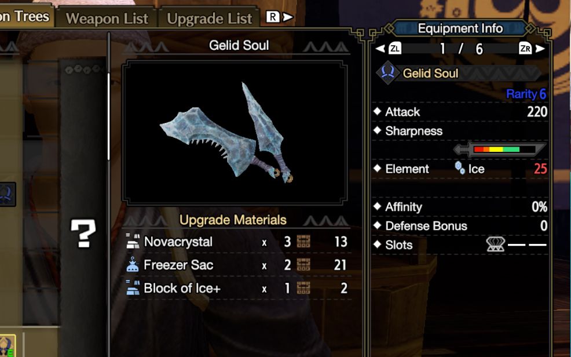This screenshot has width=571, height=357.
Task: Click the Ice element icon
Action: tap(460, 168)
